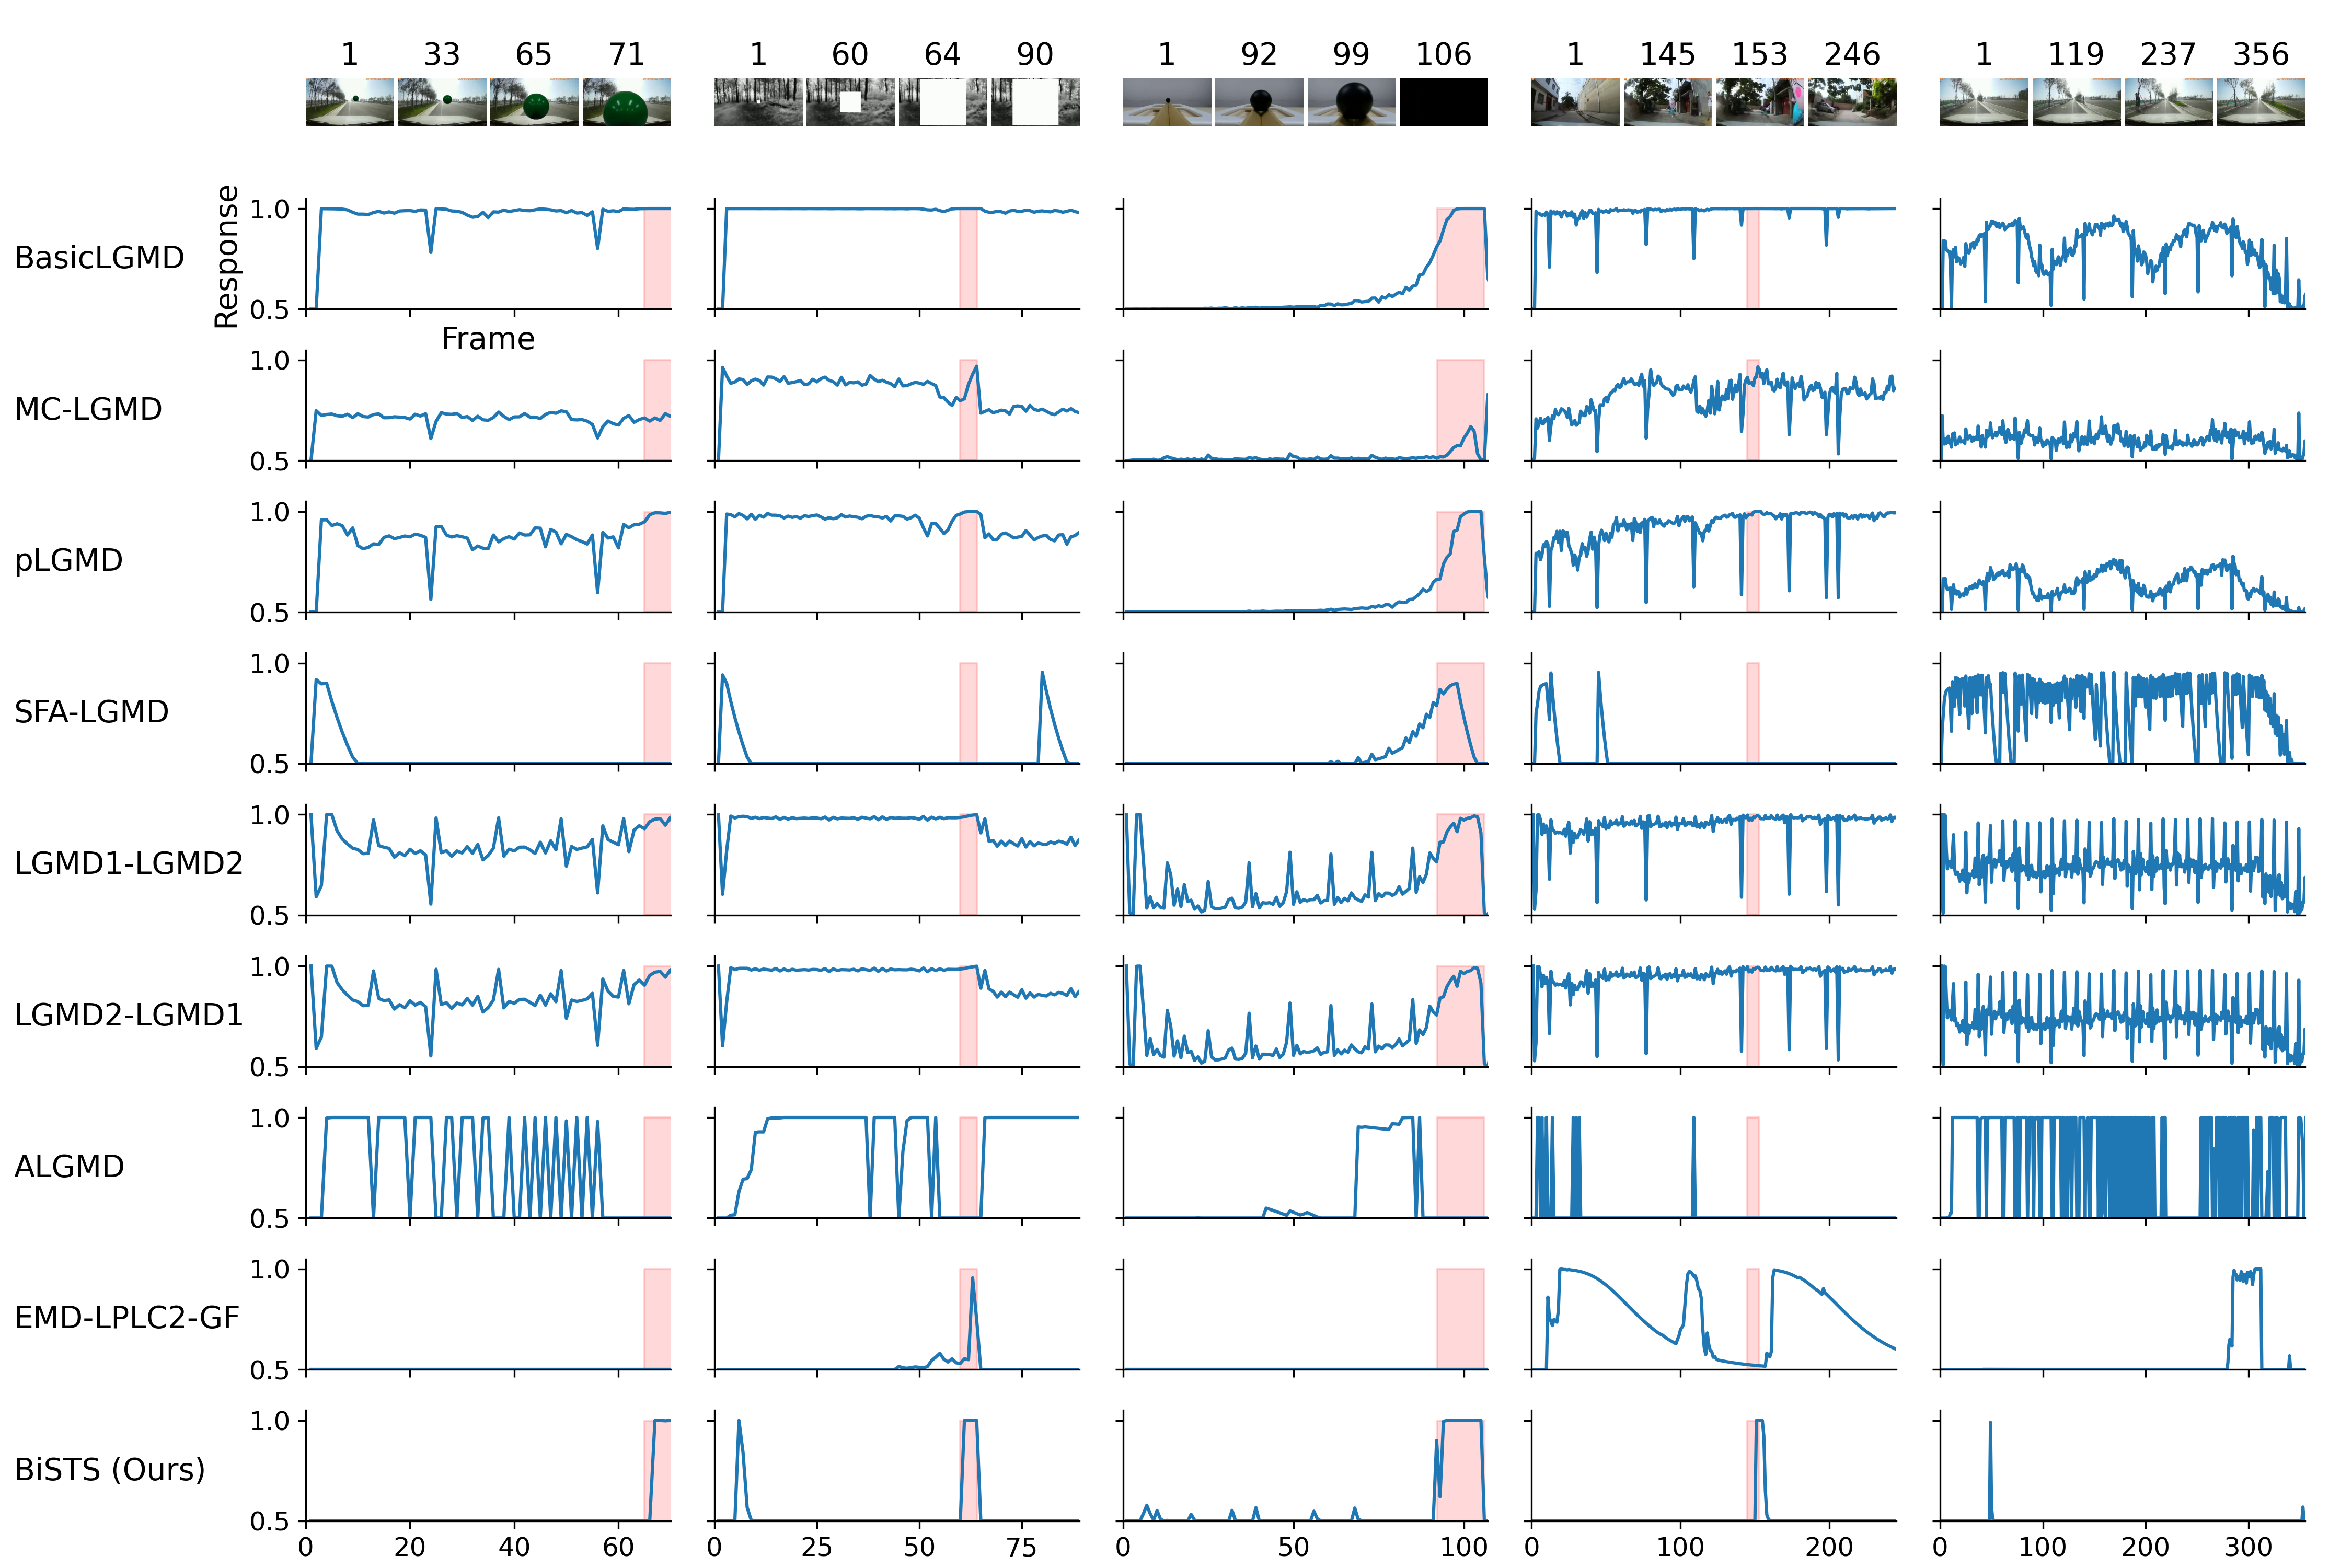This screenshot has height=1568, width=2352.
Task: Select the frame 119 road thumbnail
Action: tap(2076, 102)
